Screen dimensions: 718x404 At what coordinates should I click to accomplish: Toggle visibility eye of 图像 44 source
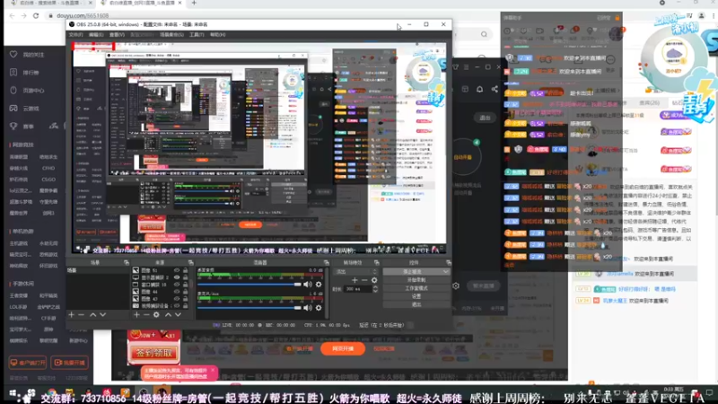click(x=177, y=291)
